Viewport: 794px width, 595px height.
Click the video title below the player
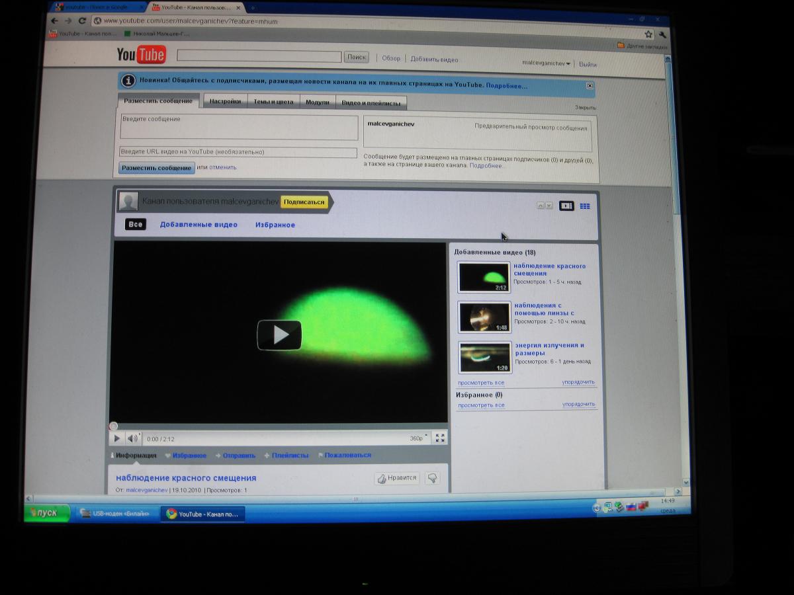[x=186, y=478]
